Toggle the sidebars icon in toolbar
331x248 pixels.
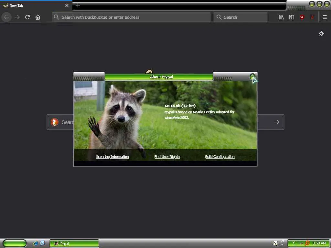coord(292,17)
